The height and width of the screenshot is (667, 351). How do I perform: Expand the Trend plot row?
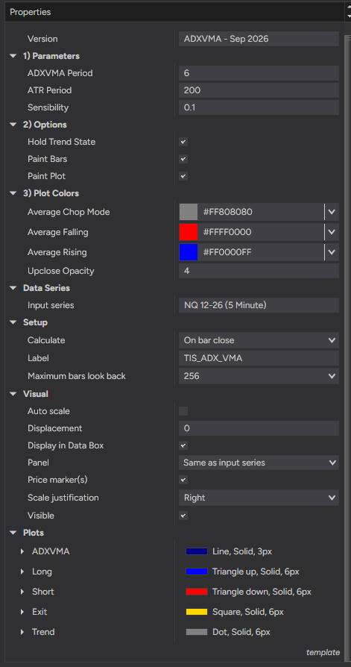click(x=22, y=632)
